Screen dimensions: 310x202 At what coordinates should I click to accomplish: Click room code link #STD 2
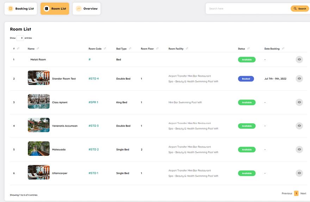(93, 149)
